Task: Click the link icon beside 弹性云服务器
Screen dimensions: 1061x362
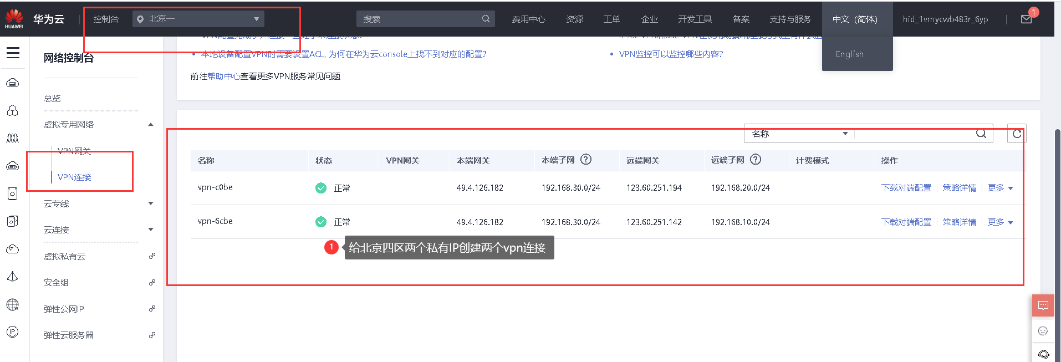Action: [152, 335]
